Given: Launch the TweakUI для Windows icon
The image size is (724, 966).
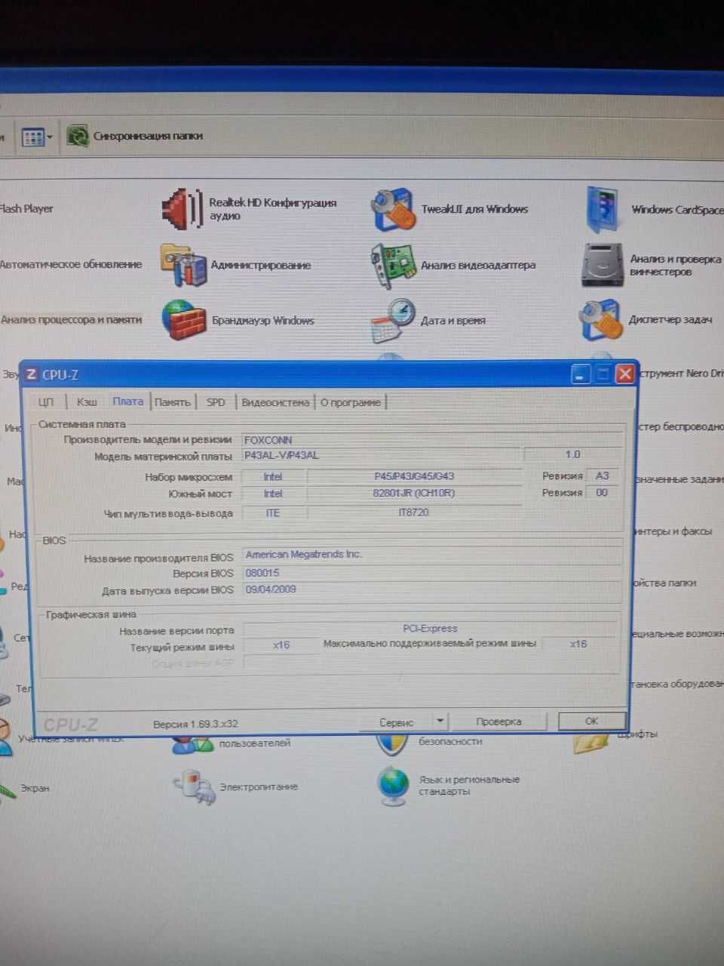Looking at the screenshot, I should click(x=392, y=209).
